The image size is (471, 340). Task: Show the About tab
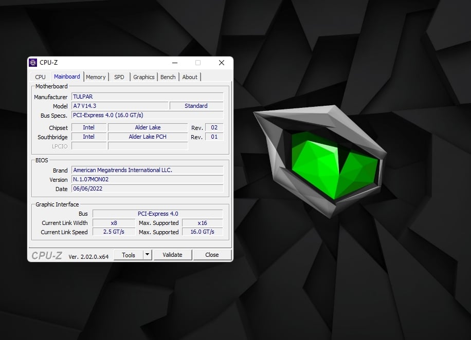(x=190, y=77)
